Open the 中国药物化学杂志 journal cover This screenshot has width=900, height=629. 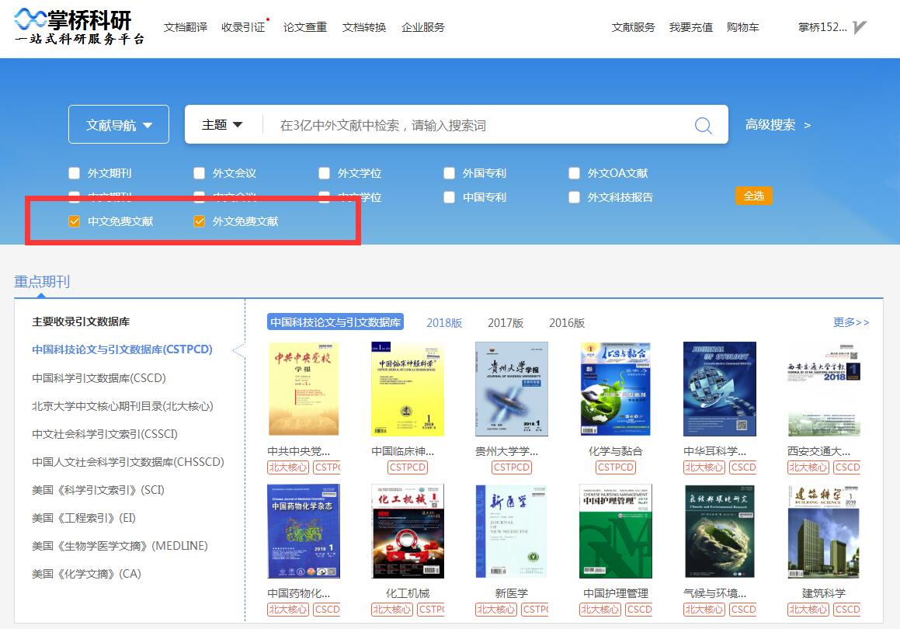pyautogui.click(x=304, y=531)
